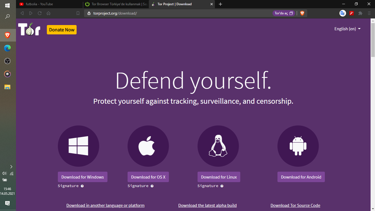Reload the current page
375x211 pixels.
tap(40, 13)
